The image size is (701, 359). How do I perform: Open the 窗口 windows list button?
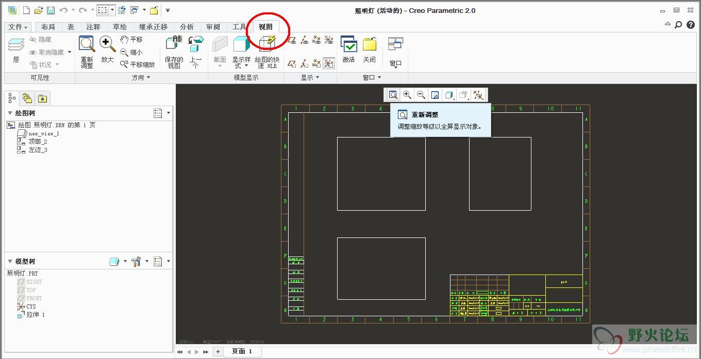395,52
